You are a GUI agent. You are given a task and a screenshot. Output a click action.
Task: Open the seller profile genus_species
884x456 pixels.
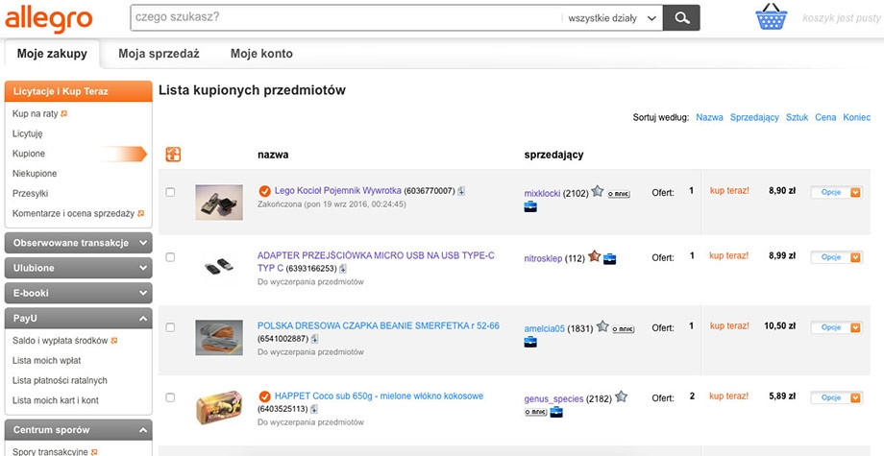click(554, 398)
